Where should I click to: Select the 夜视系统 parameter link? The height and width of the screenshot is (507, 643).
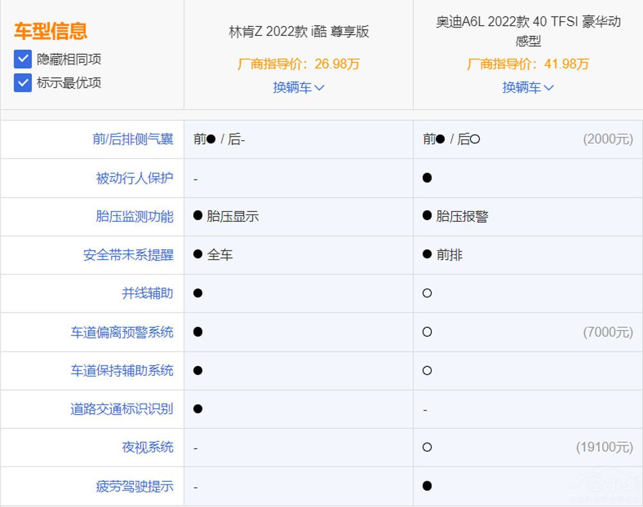pyautogui.click(x=147, y=448)
